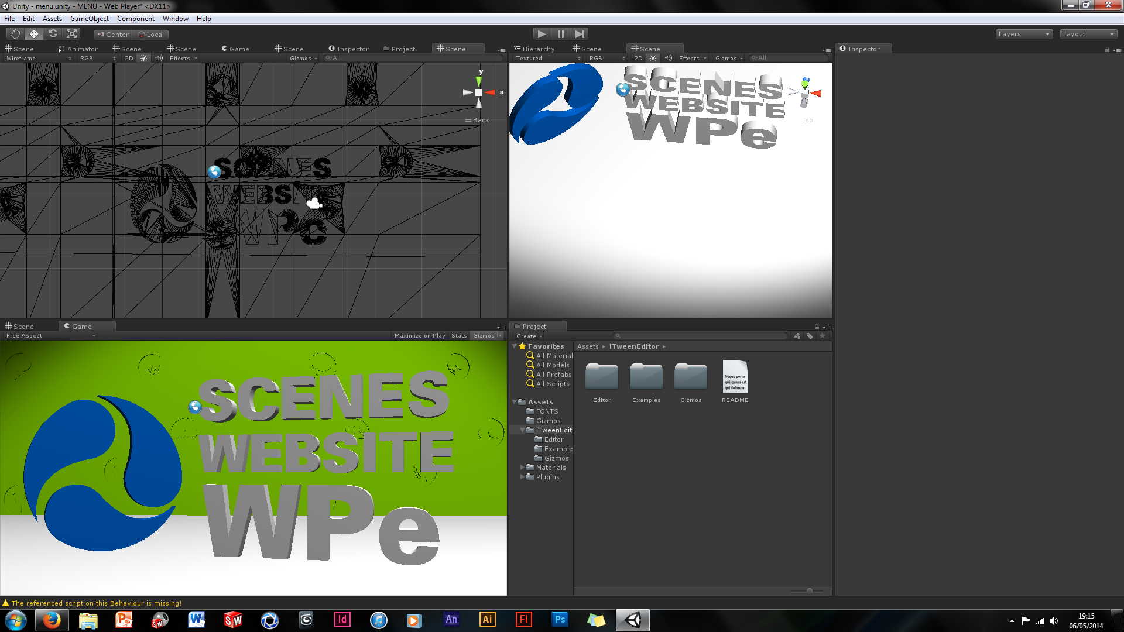
Task: Open the README file thumbnail
Action: coord(735,377)
